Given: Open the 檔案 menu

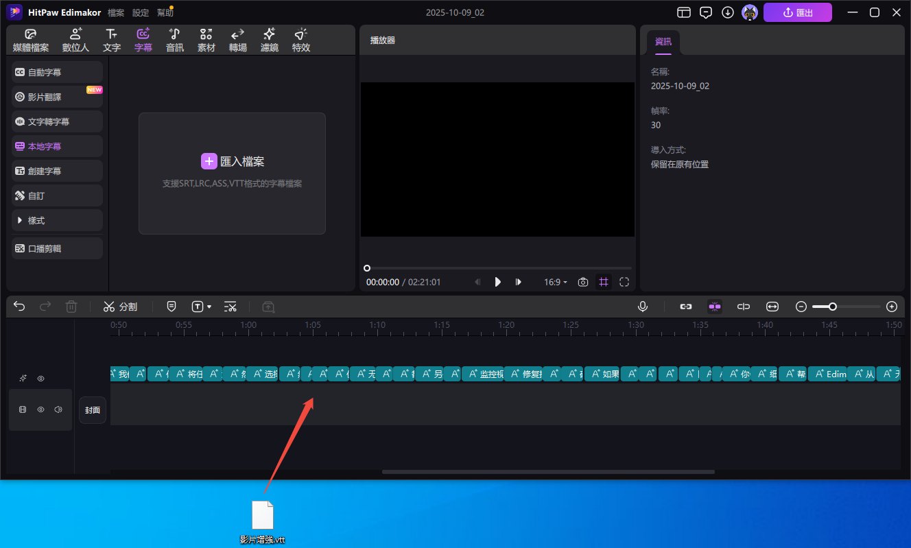Looking at the screenshot, I should [116, 12].
